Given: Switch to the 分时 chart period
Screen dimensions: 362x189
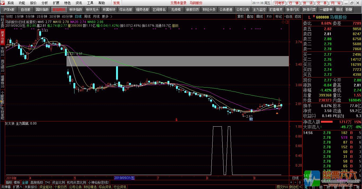Looking at the screenshot, I should pyautogui.click(x=9, y=16).
